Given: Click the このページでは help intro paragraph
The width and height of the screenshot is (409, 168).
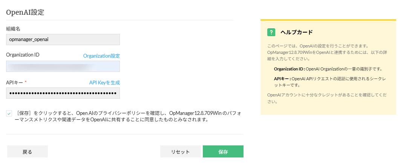Looking at the screenshot, I should 327,52.
